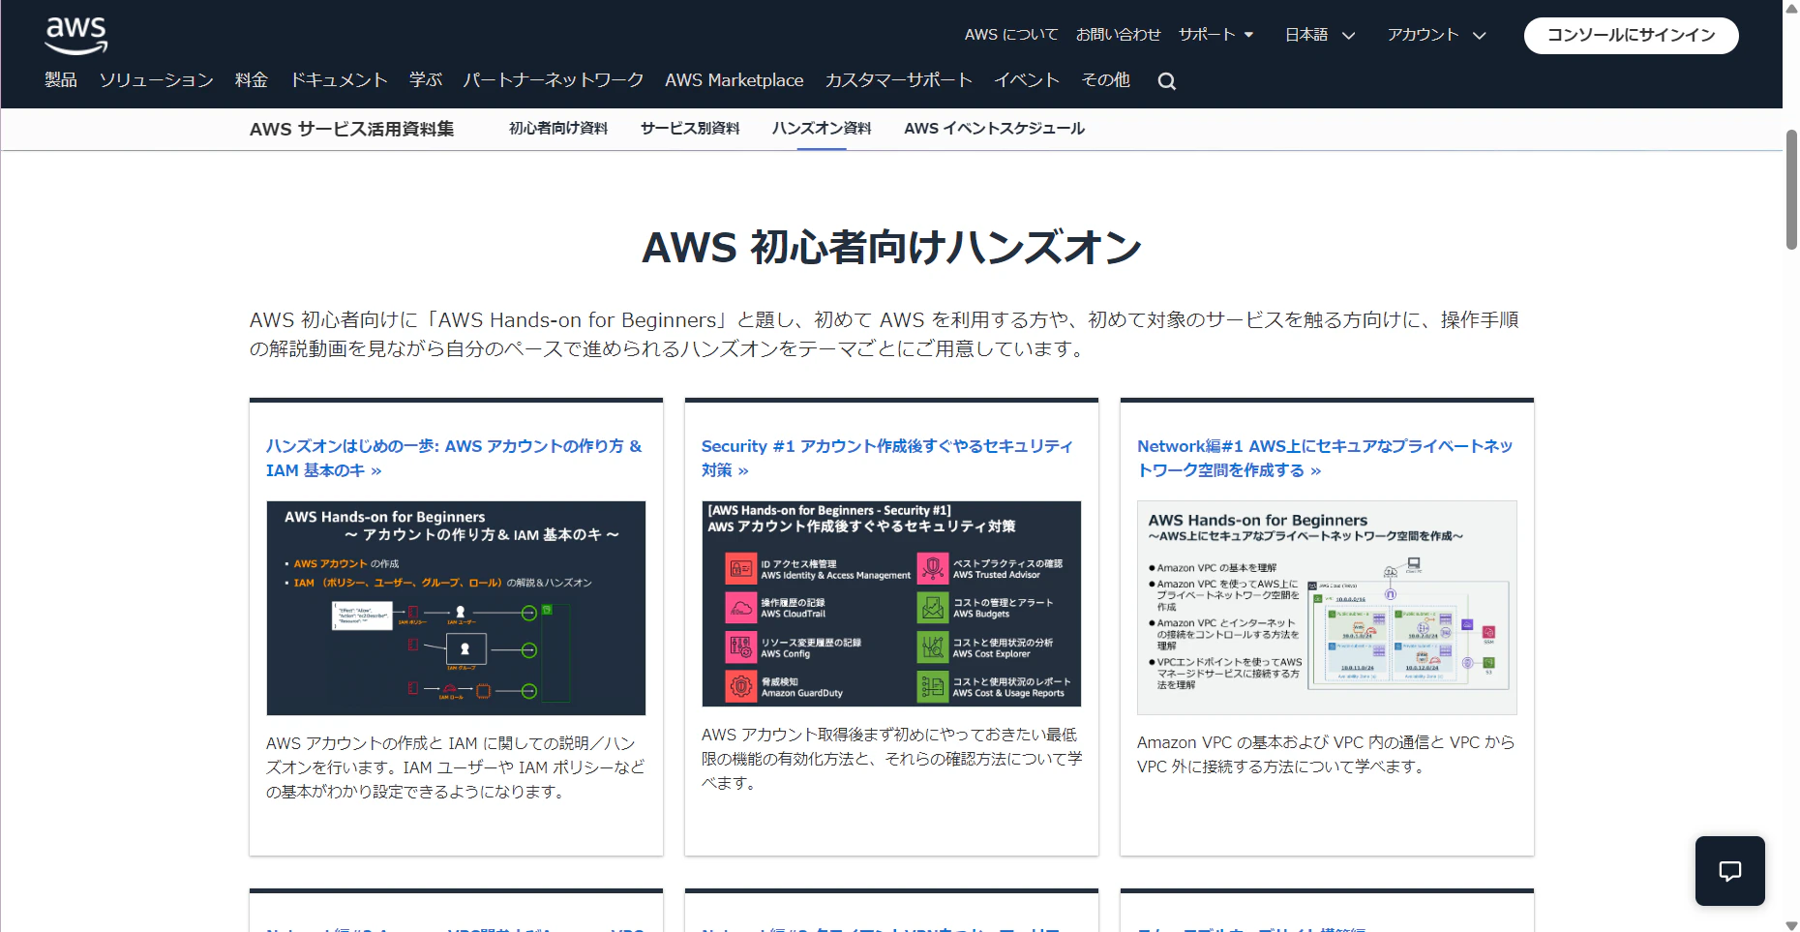1800x932 pixels.
Task: Open the 学ぶ menu
Action: 426,80
